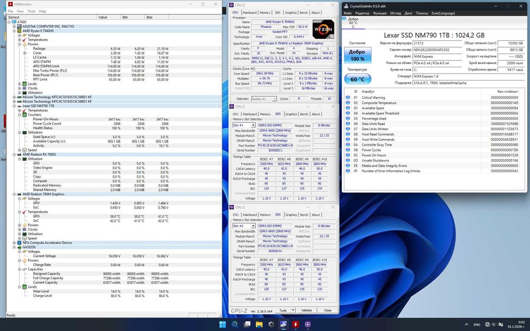Click the network globe tray icon

pos(488,325)
